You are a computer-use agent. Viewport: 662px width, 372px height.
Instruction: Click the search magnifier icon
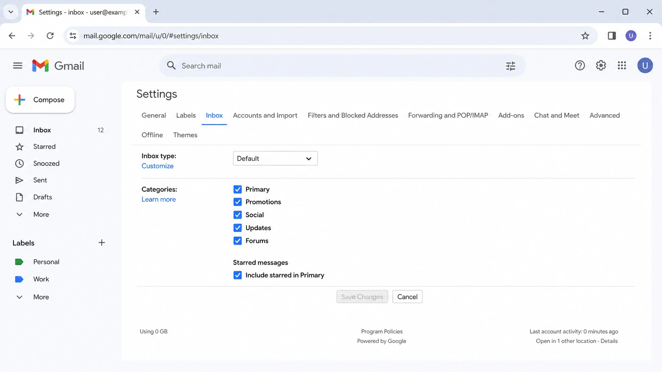[x=171, y=66]
